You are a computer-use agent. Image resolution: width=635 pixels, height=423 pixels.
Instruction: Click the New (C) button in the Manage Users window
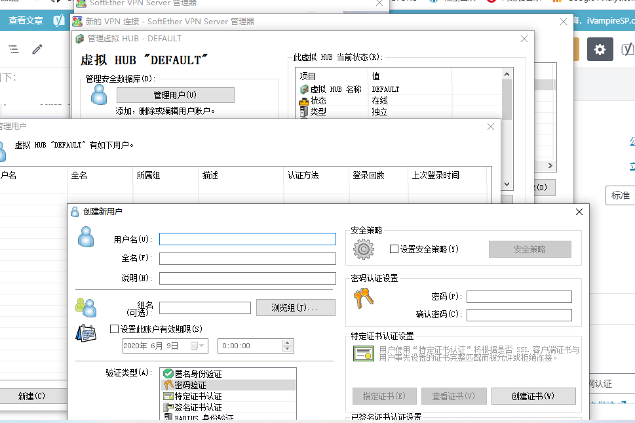tap(31, 396)
